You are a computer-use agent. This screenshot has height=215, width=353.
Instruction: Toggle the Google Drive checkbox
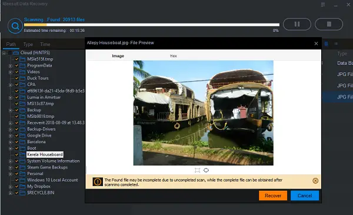click(16, 135)
